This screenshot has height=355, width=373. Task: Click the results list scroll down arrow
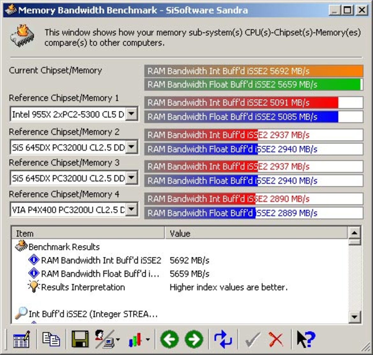pos(355,317)
